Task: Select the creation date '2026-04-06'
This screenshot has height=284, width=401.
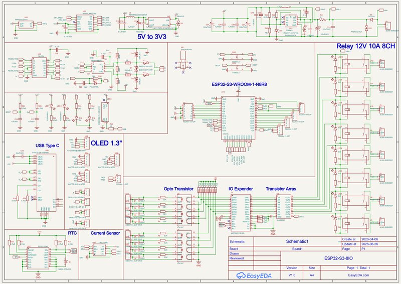Action: [x=369, y=239]
